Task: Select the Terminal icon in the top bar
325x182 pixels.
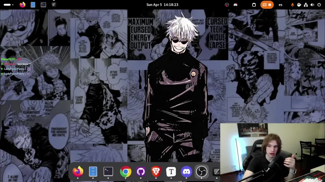Action: (43, 5)
